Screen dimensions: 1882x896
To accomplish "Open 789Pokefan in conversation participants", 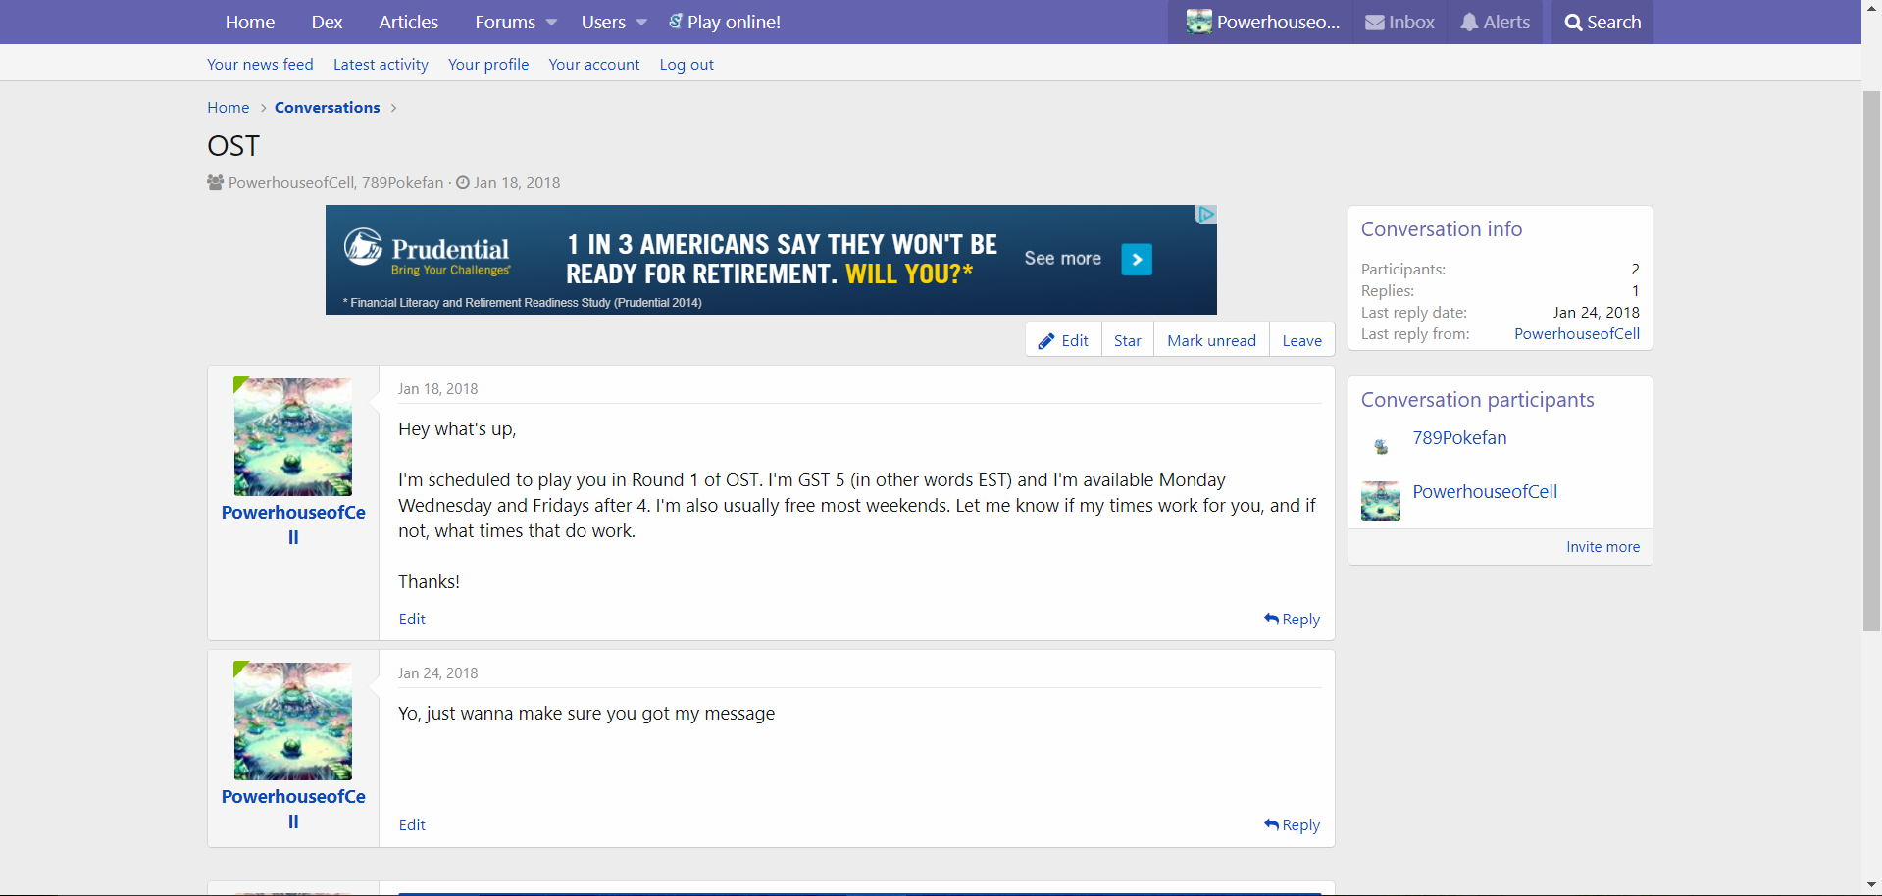I will click(1459, 438).
